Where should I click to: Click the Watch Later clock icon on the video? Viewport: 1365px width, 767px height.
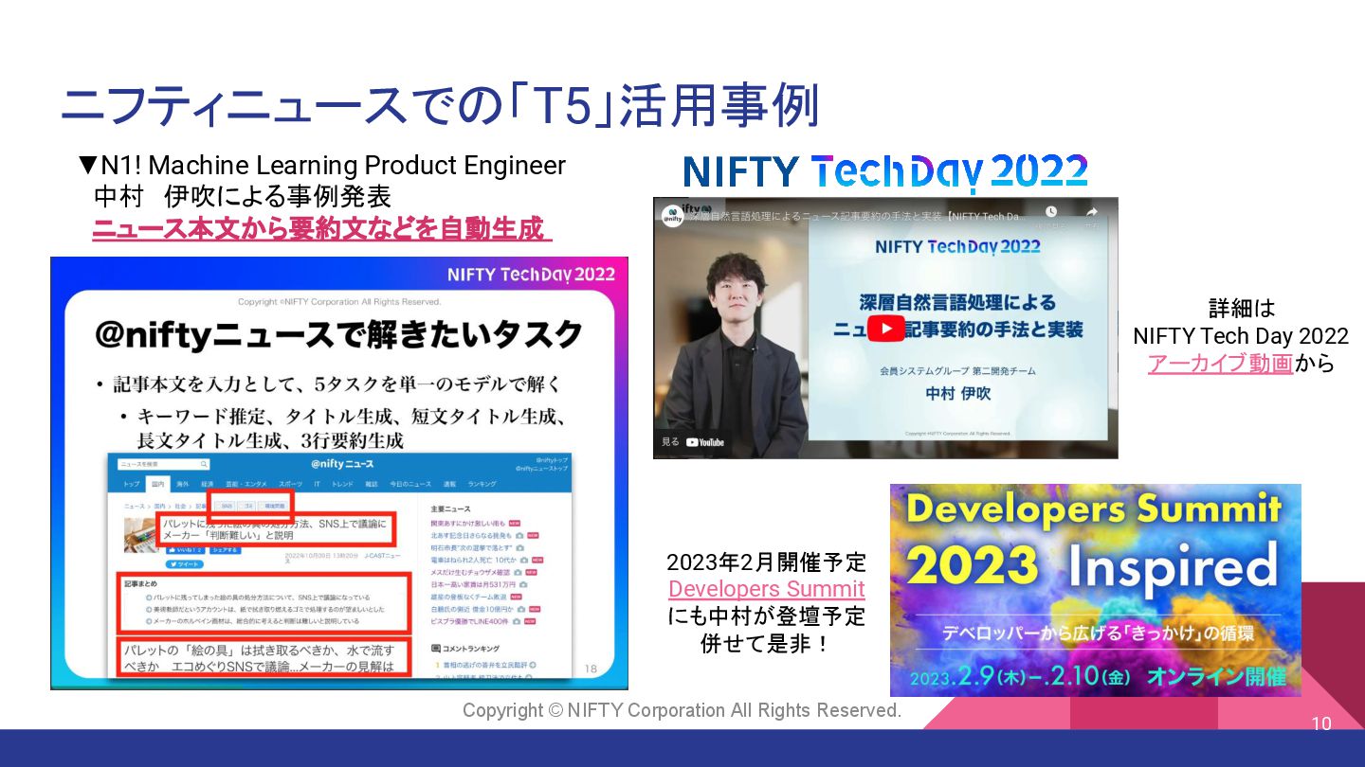click(1050, 212)
